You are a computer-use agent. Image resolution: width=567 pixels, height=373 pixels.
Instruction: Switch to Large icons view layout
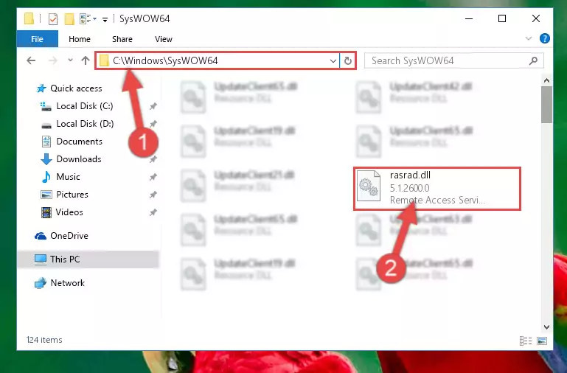(x=542, y=341)
